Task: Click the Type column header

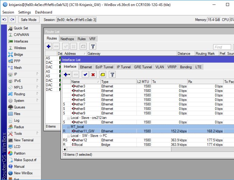Action: (118, 82)
